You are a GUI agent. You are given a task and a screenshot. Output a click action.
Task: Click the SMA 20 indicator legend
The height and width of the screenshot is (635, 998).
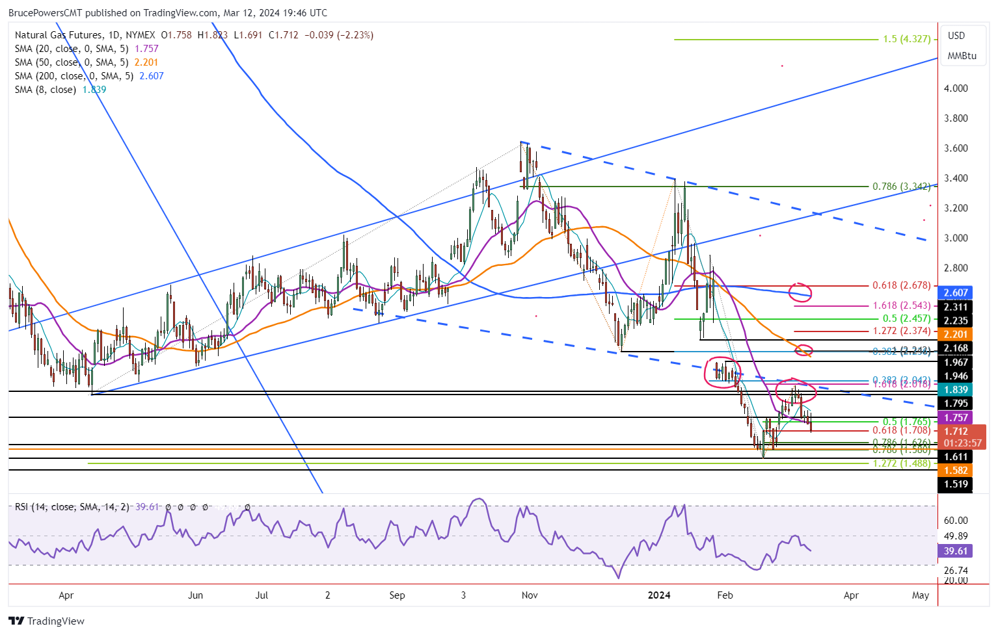click(x=87, y=49)
